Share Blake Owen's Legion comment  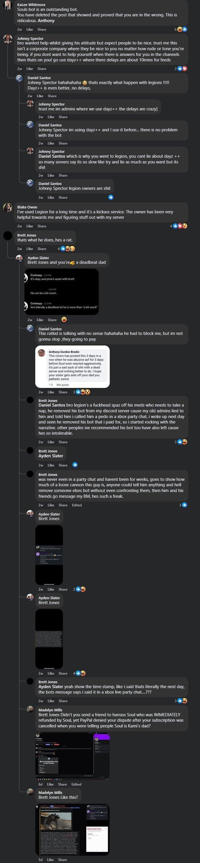(42, 226)
